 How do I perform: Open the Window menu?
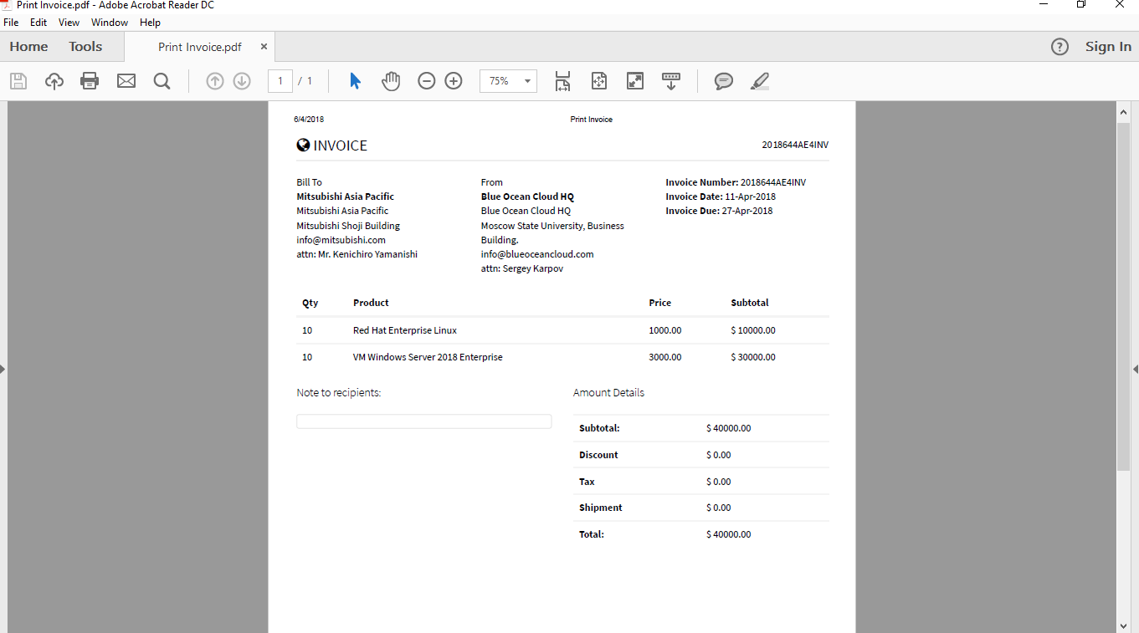110,23
